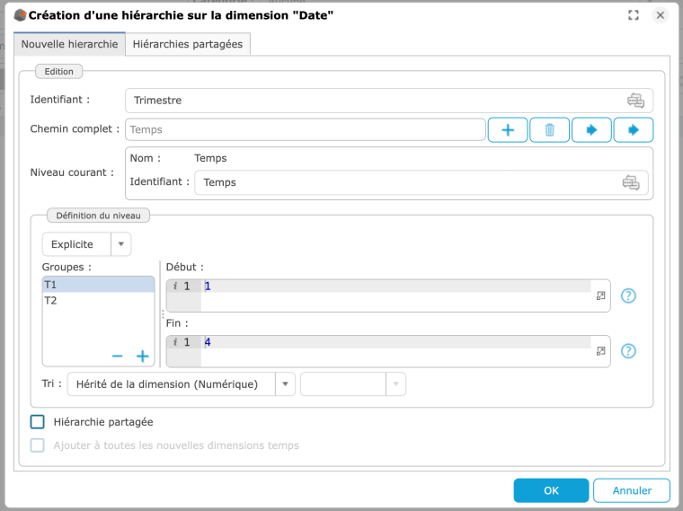Open translations for the Trimestre identifier field

[635, 101]
